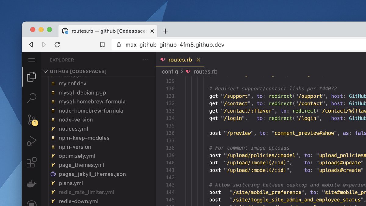The width and height of the screenshot is (366, 206).
Task: Open the Search panel in the activity bar
Action: coord(31,98)
